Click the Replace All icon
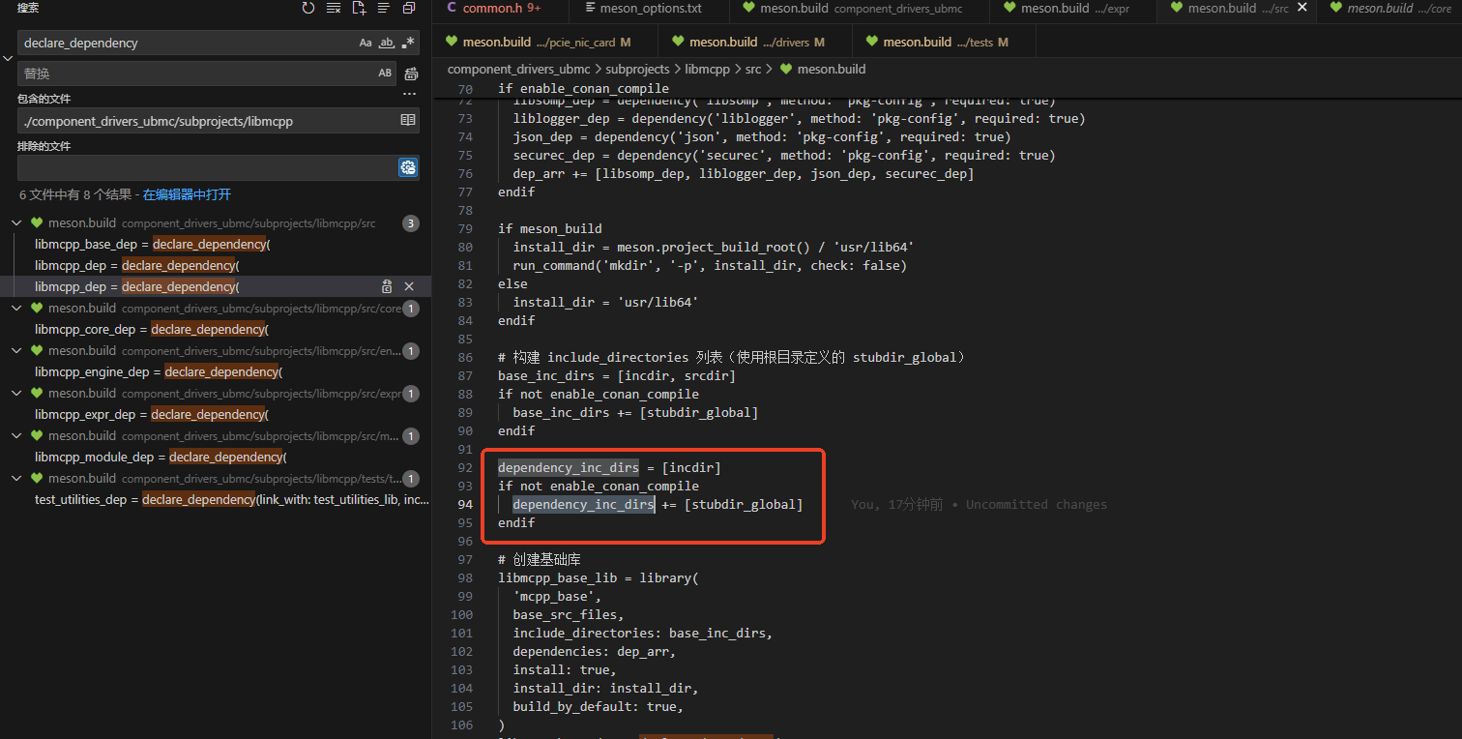The height and width of the screenshot is (739, 1462). tap(411, 74)
